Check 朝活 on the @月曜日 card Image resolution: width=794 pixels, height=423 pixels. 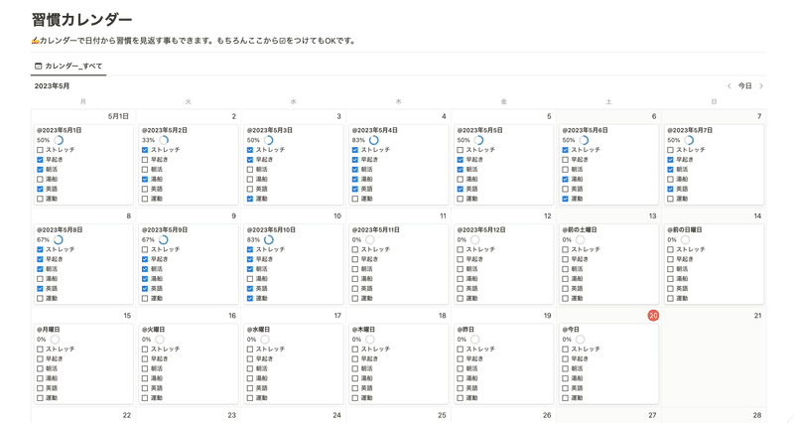click(x=40, y=368)
